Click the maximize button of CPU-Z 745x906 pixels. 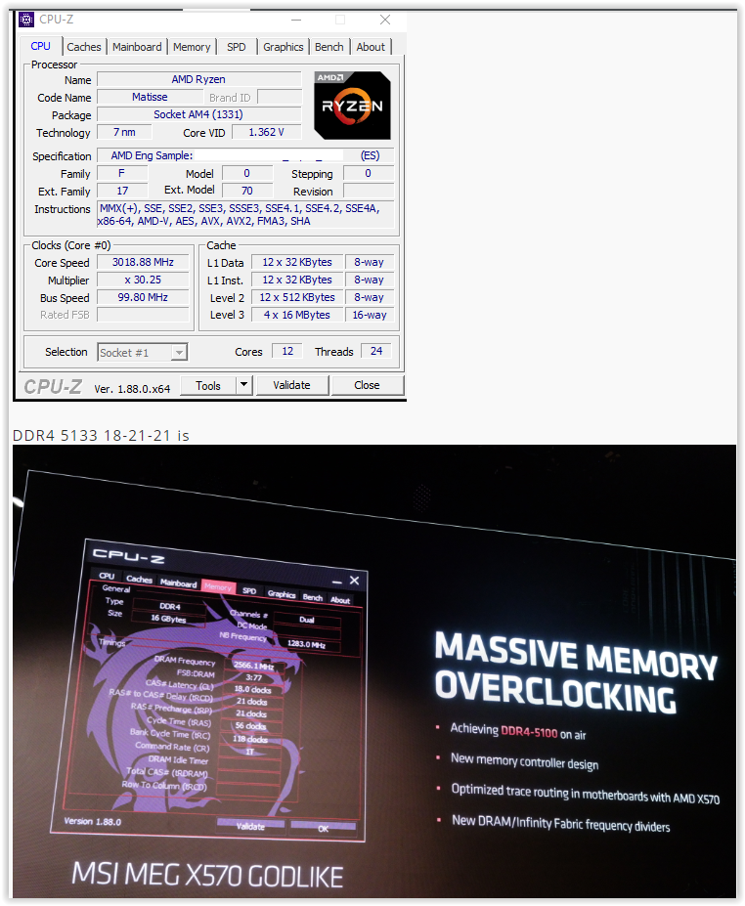(340, 20)
